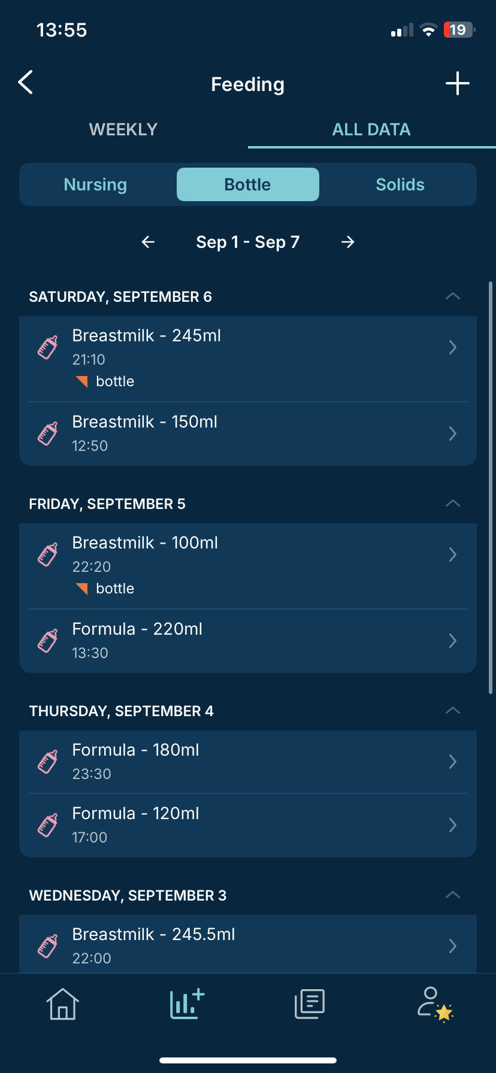
Task: Open the Breastmilk 245ml entry at 21:10
Action: click(x=248, y=359)
